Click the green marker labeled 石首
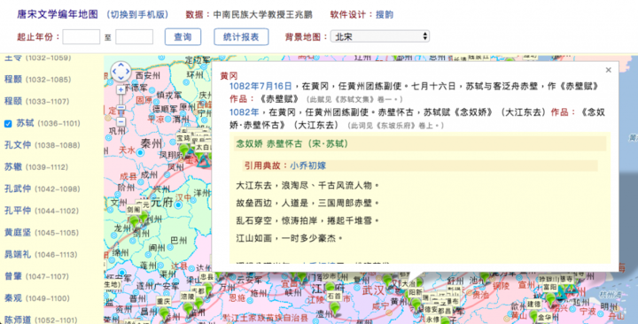This screenshot has height=324, width=638. click(335, 309)
